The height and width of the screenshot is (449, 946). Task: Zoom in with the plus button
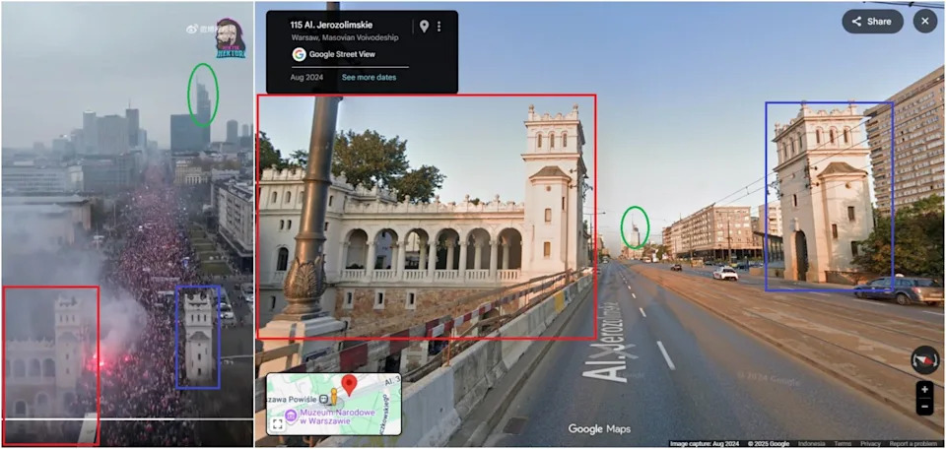pyautogui.click(x=925, y=391)
